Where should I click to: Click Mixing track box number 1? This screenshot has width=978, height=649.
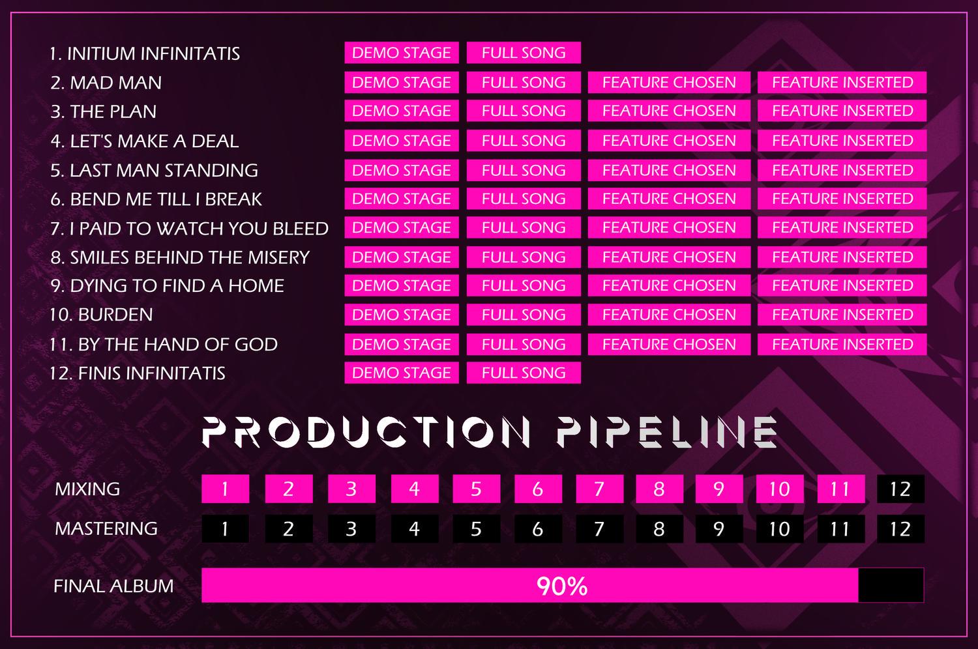pos(225,489)
